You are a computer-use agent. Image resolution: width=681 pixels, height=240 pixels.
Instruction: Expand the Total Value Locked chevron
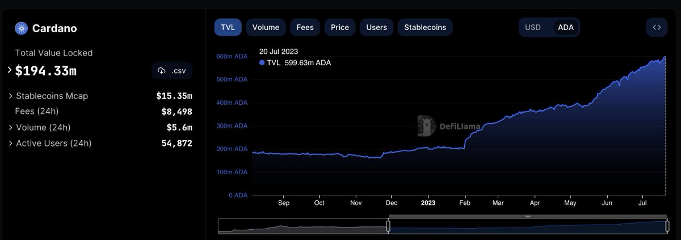[x=10, y=70]
